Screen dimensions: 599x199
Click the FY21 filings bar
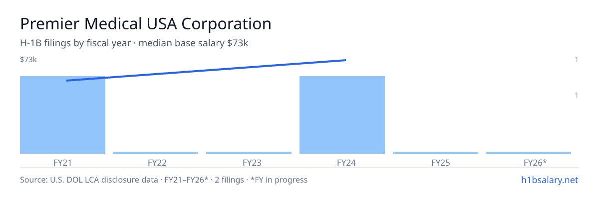point(63,115)
